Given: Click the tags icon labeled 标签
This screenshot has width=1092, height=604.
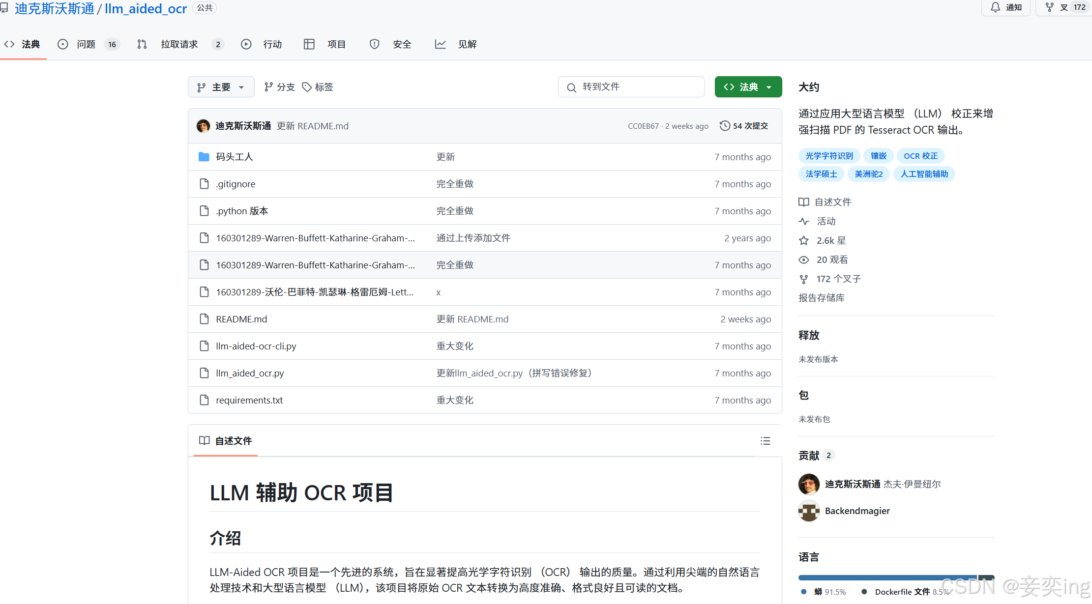Looking at the screenshot, I should [307, 86].
